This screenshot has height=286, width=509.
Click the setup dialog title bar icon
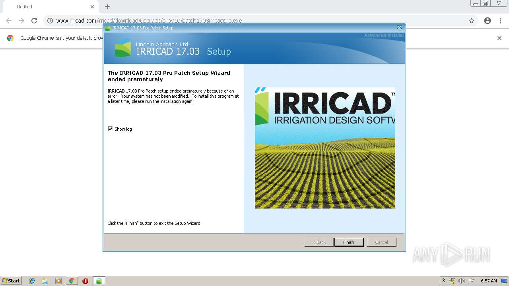(107, 28)
